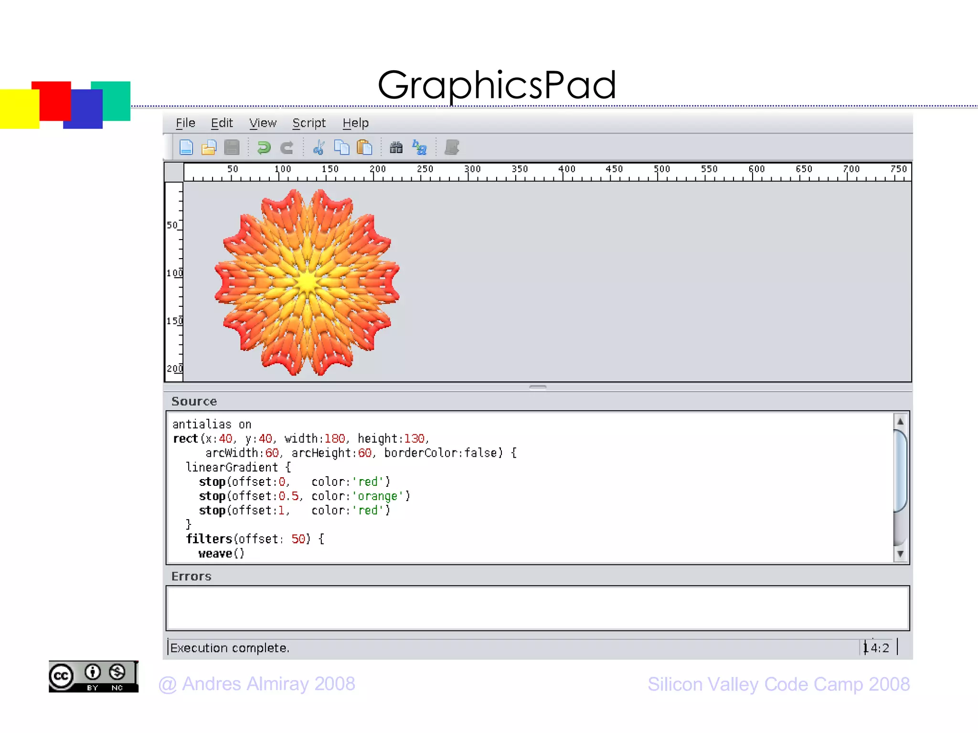Open the Edit menu

coord(222,123)
